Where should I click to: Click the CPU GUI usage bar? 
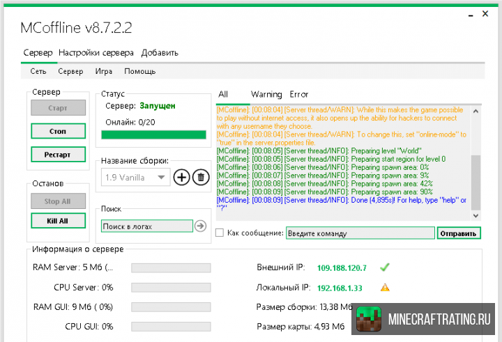171,327
